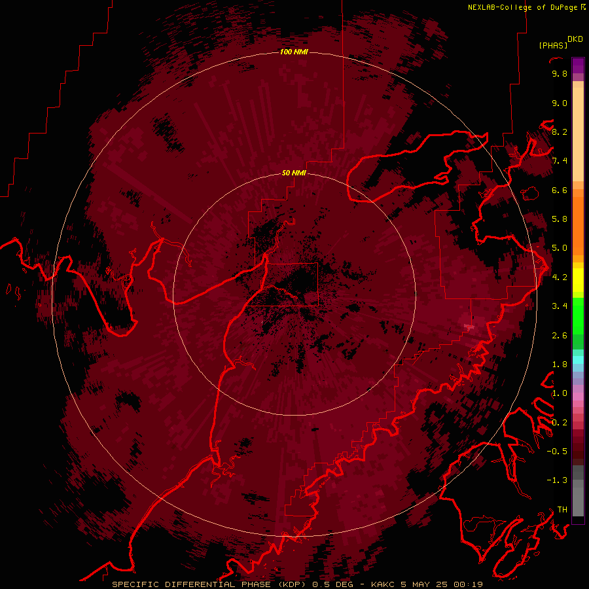This screenshot has height=589, width=589.
Task: Click the 9.0 scale value
Action: [x=560, y=103]
